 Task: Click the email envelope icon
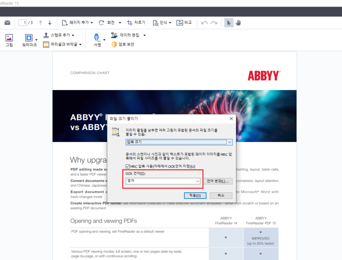tap(7, 23)
